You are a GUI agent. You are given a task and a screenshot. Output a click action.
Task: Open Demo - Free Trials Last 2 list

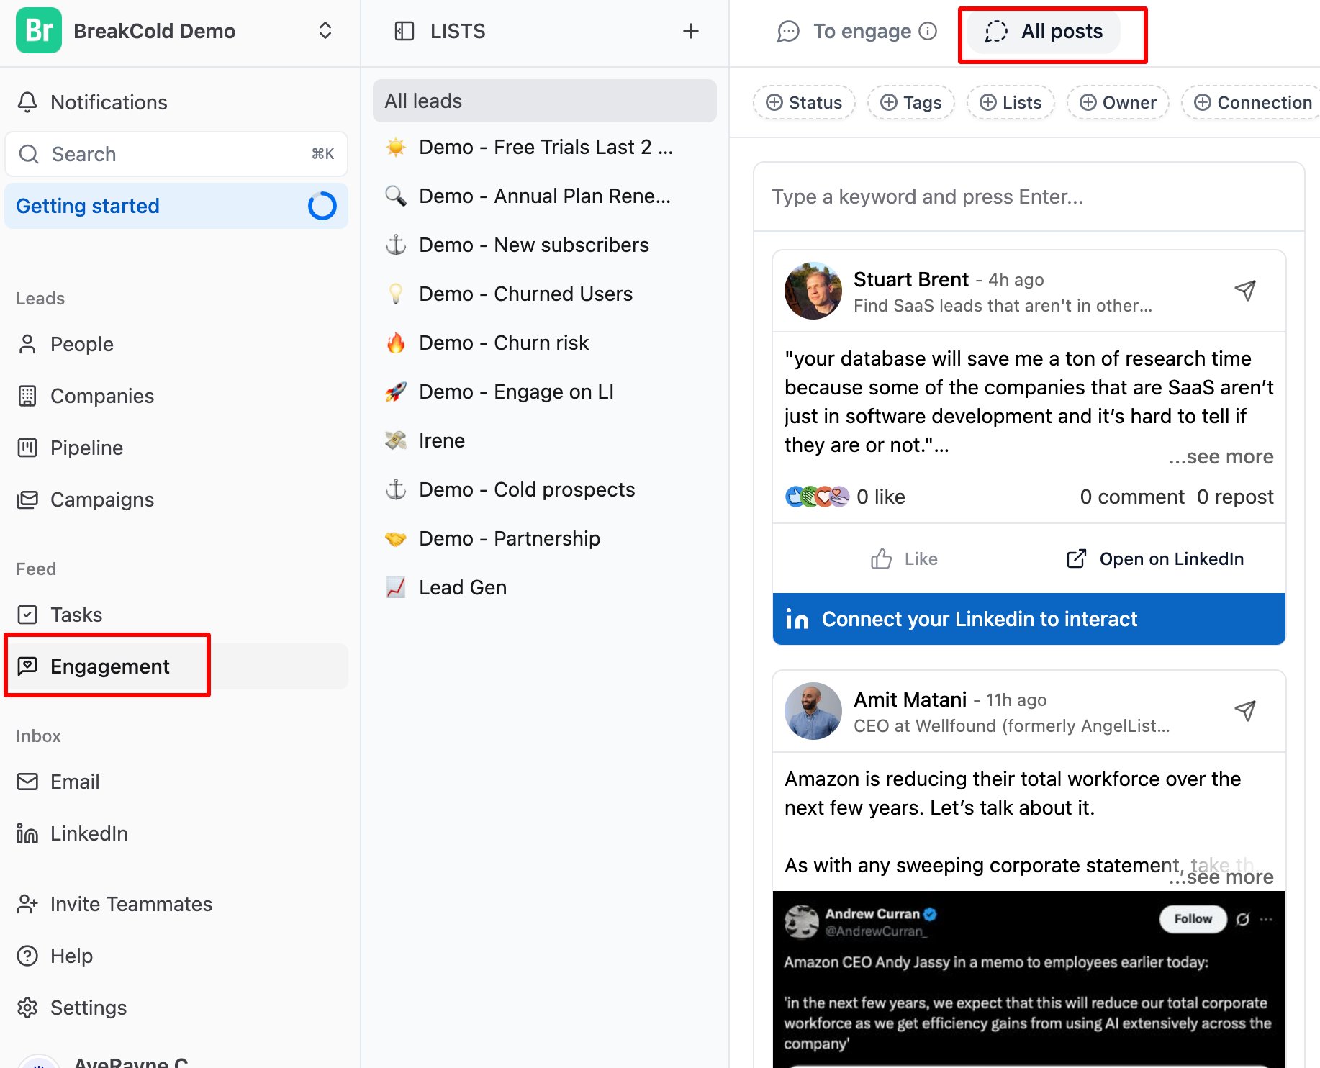pos(544,147)
